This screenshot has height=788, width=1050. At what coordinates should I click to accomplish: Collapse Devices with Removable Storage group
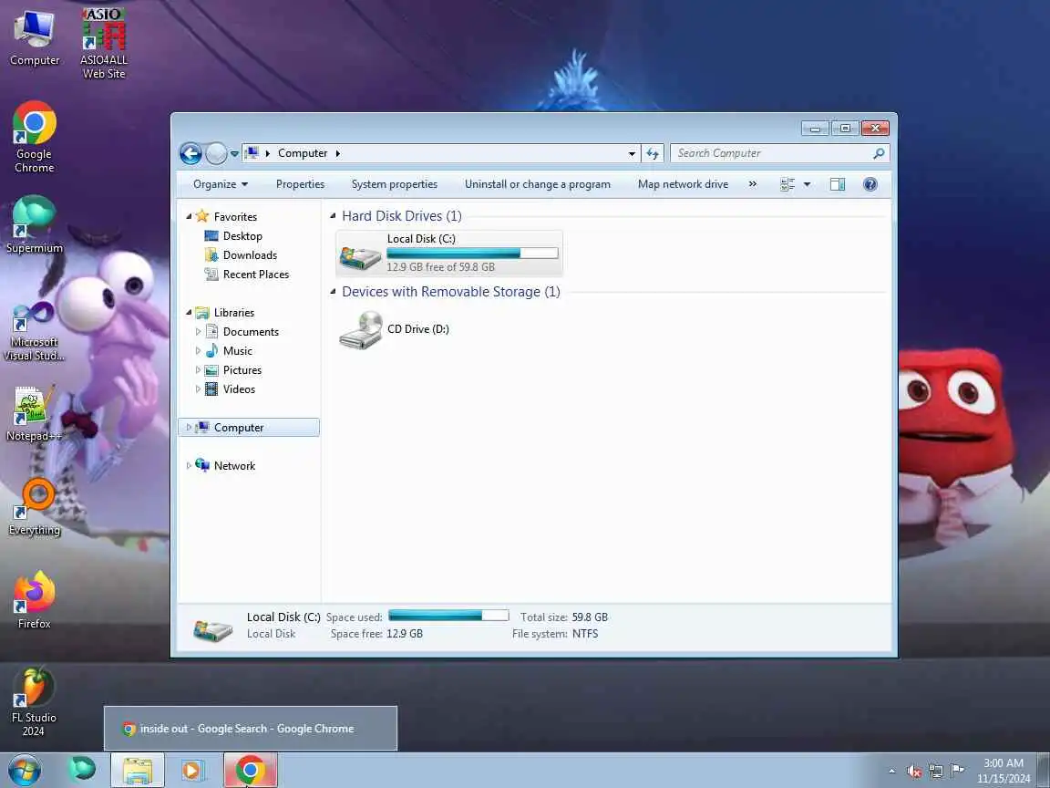click(x=333, y=292)
